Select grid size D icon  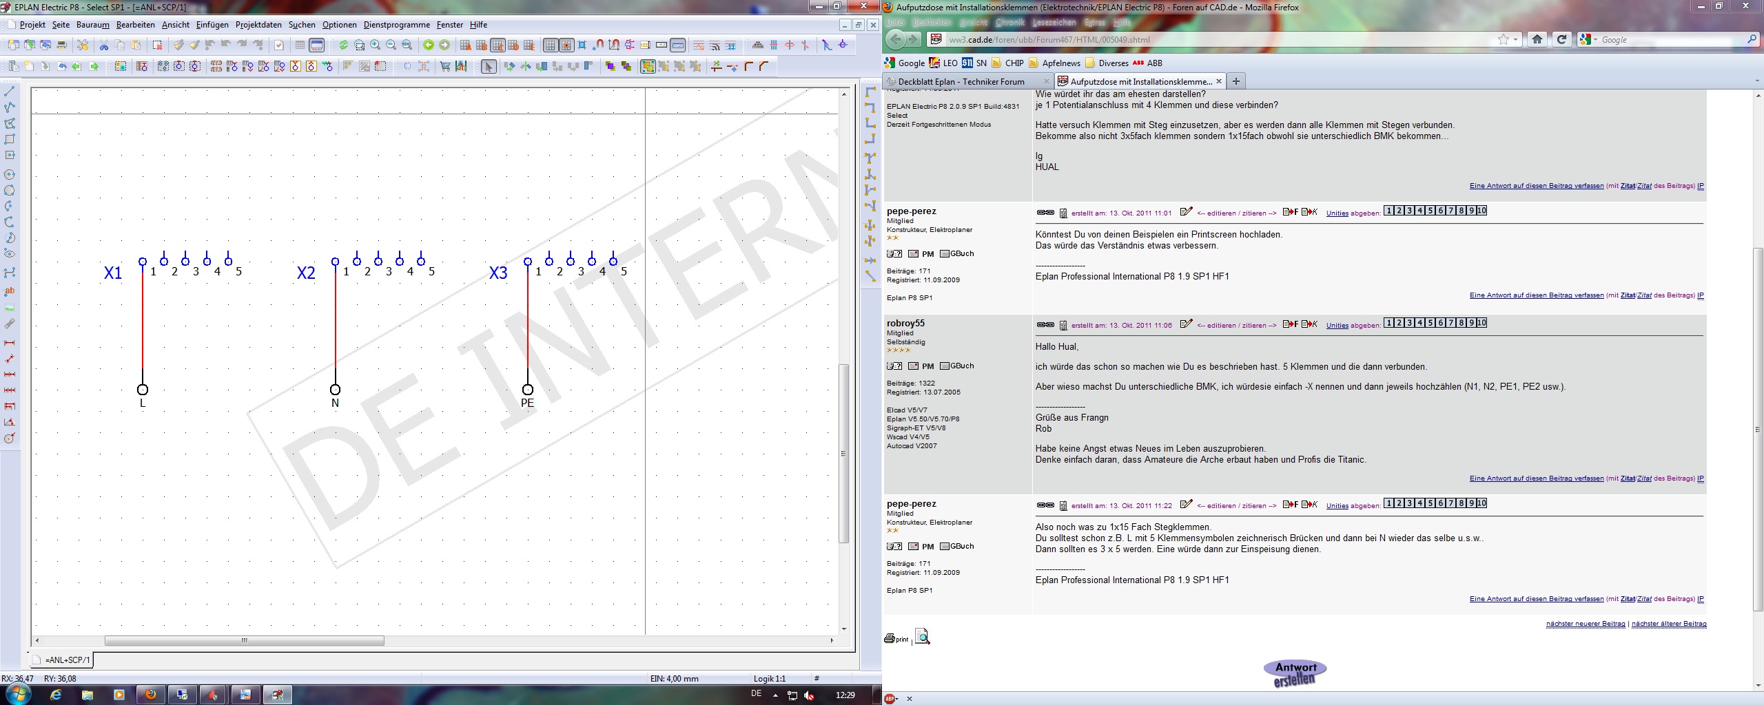pos(513,45)
